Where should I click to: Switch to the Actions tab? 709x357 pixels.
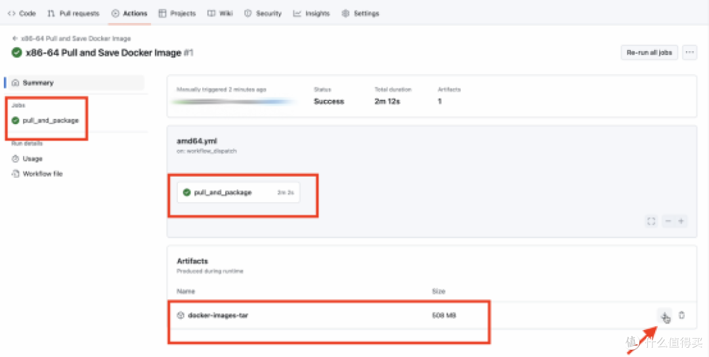(130, 14)
